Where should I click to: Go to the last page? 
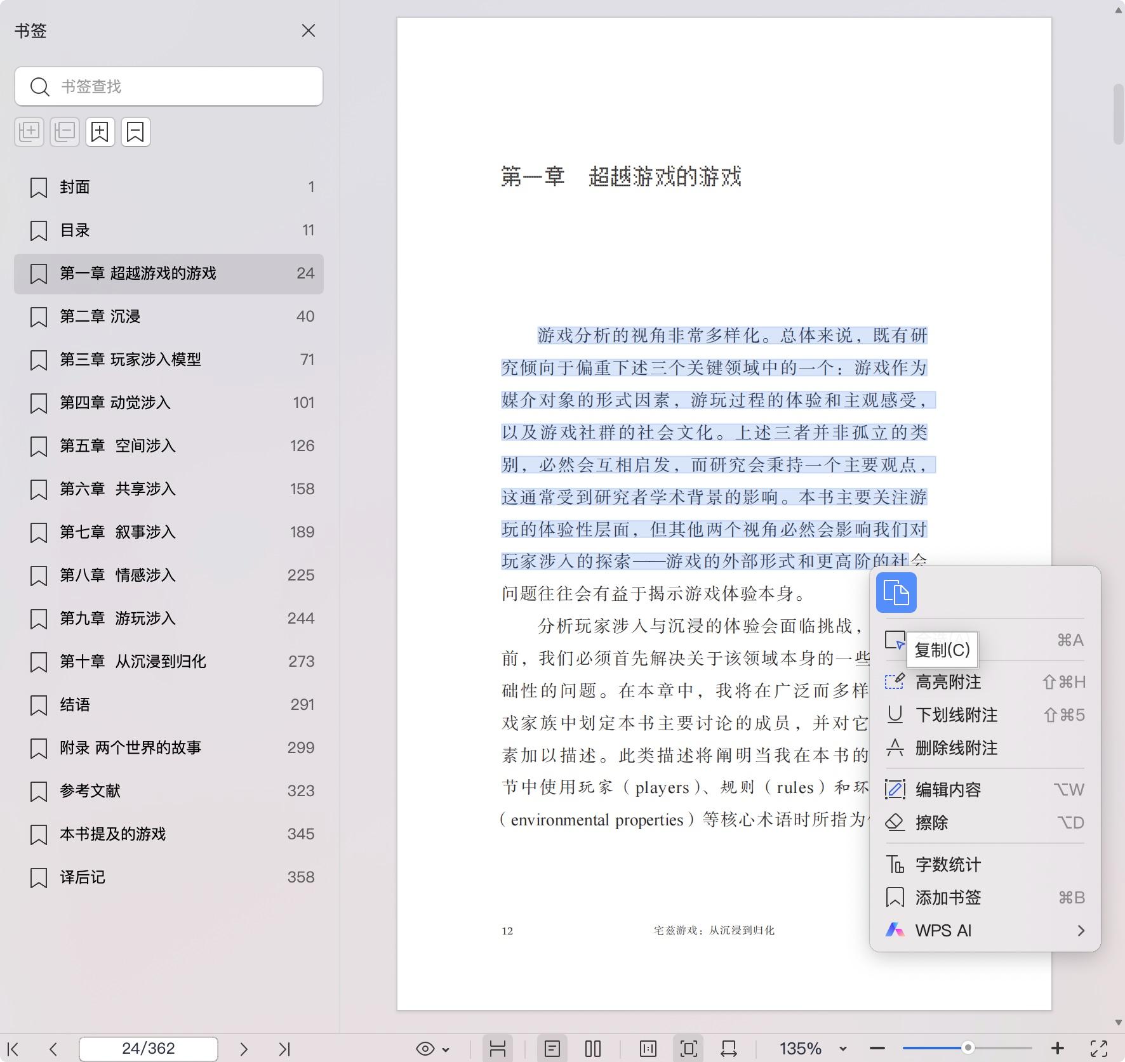click(x=284, y=1049)
